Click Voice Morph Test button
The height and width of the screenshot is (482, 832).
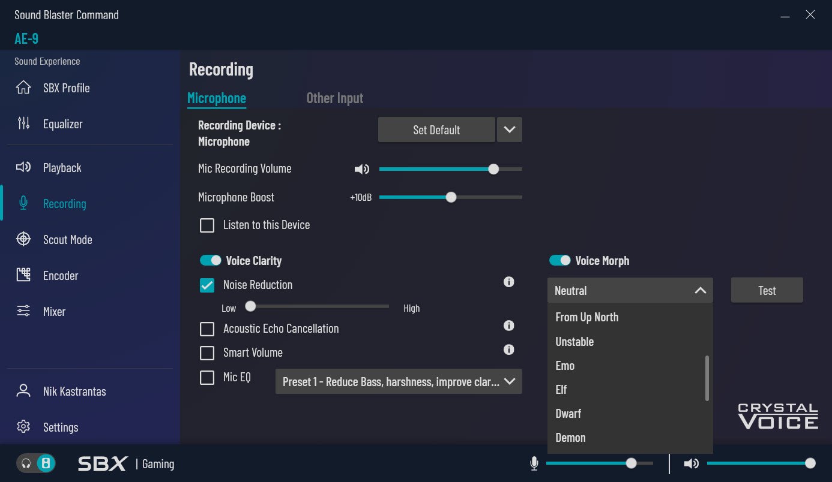(x=767, y=290)
